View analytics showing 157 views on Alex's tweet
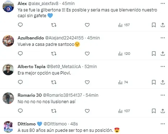The width and height of the screenshot is (168, 134). [x=124, y=25]
